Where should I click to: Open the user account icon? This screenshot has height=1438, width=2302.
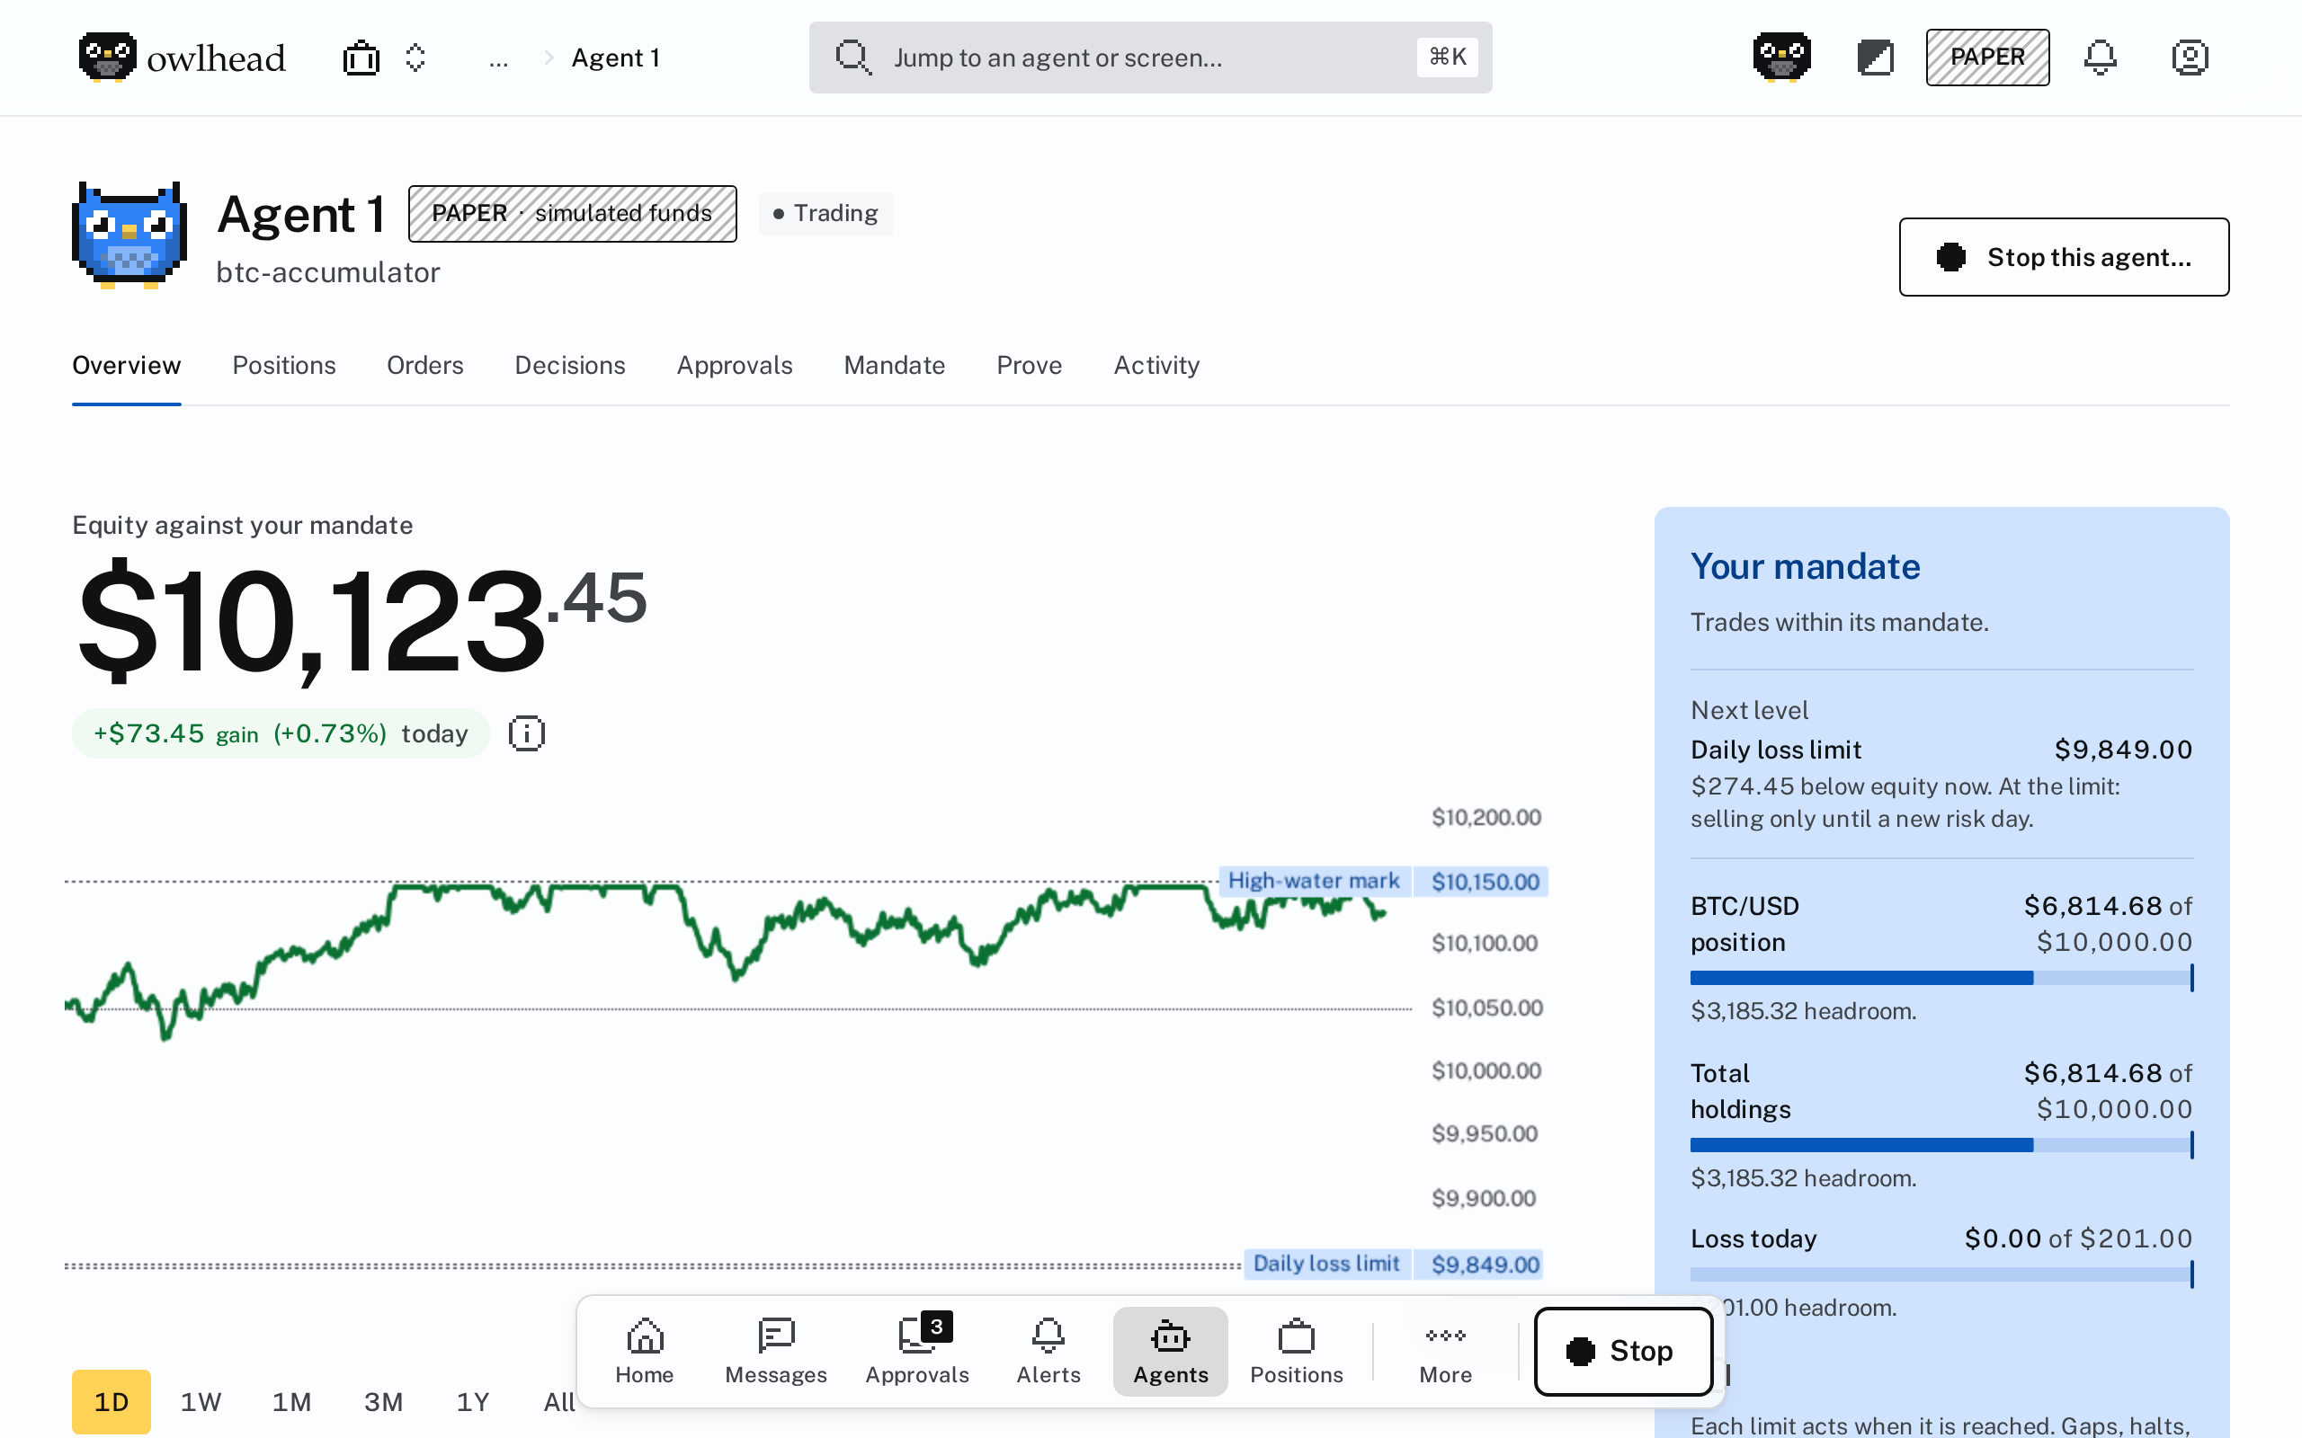click(x=2190, y=58)
